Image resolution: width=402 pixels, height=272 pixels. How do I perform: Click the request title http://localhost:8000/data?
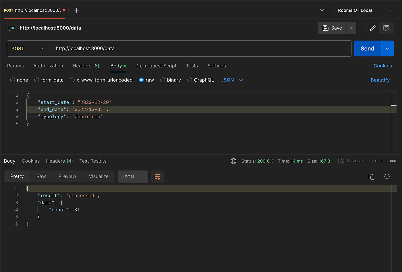click(x=50, y=28)
